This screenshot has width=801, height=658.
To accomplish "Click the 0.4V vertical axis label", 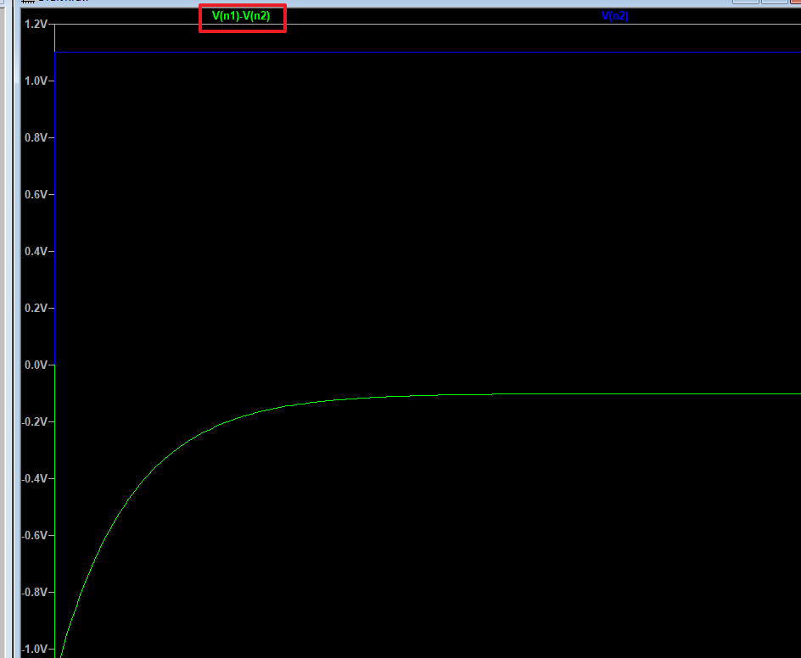I will pos(36,251).
